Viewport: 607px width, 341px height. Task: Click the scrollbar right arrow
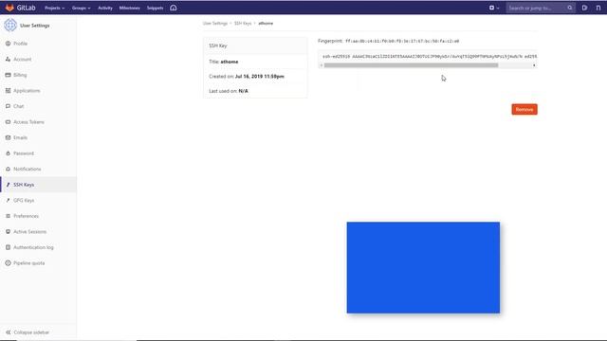[534, 65]
